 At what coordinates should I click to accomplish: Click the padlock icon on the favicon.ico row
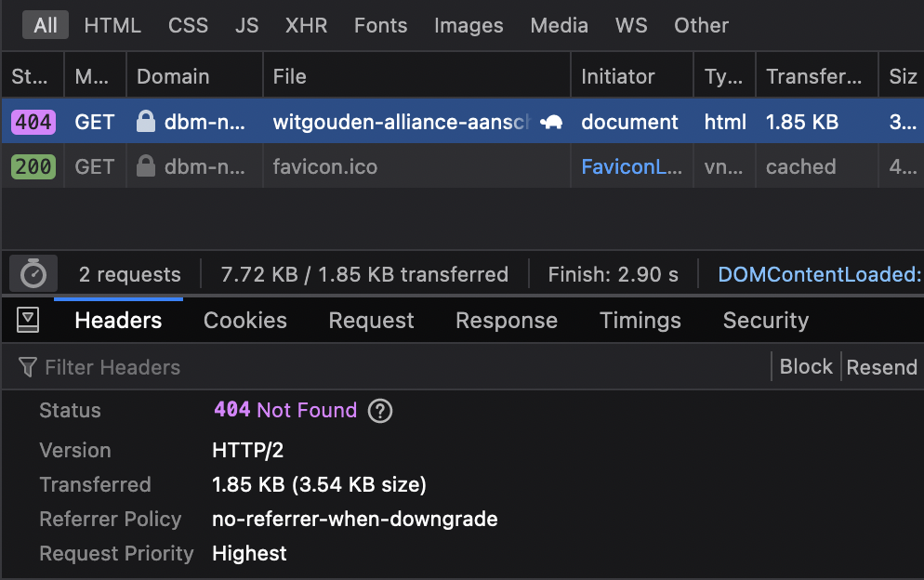[146, 166]
